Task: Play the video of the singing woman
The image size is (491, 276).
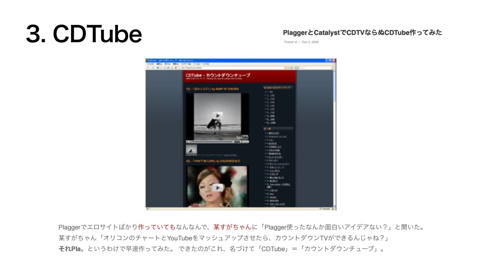Action: [x=218, y=188]
